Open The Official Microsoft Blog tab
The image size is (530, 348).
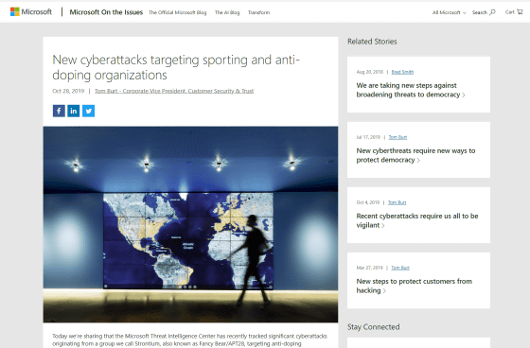click(x=178, y=12)
